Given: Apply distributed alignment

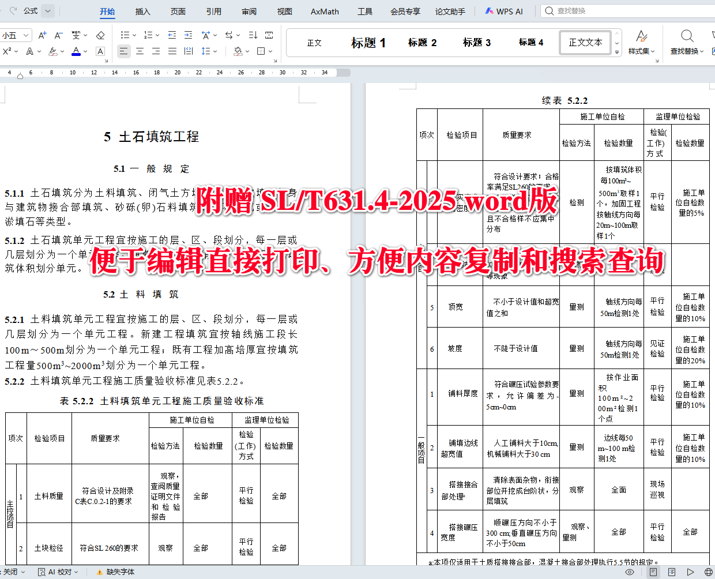Looking at the screenshot, I should (x=188, y=51).
